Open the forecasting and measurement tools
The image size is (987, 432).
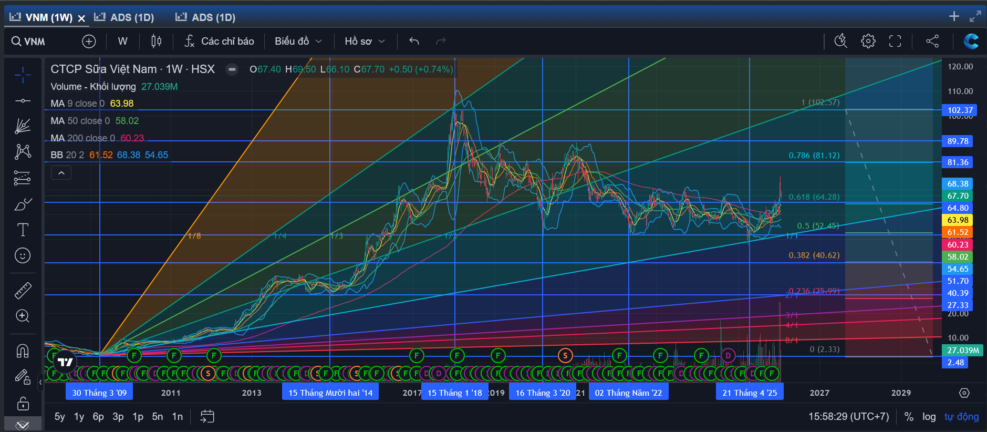23,178
